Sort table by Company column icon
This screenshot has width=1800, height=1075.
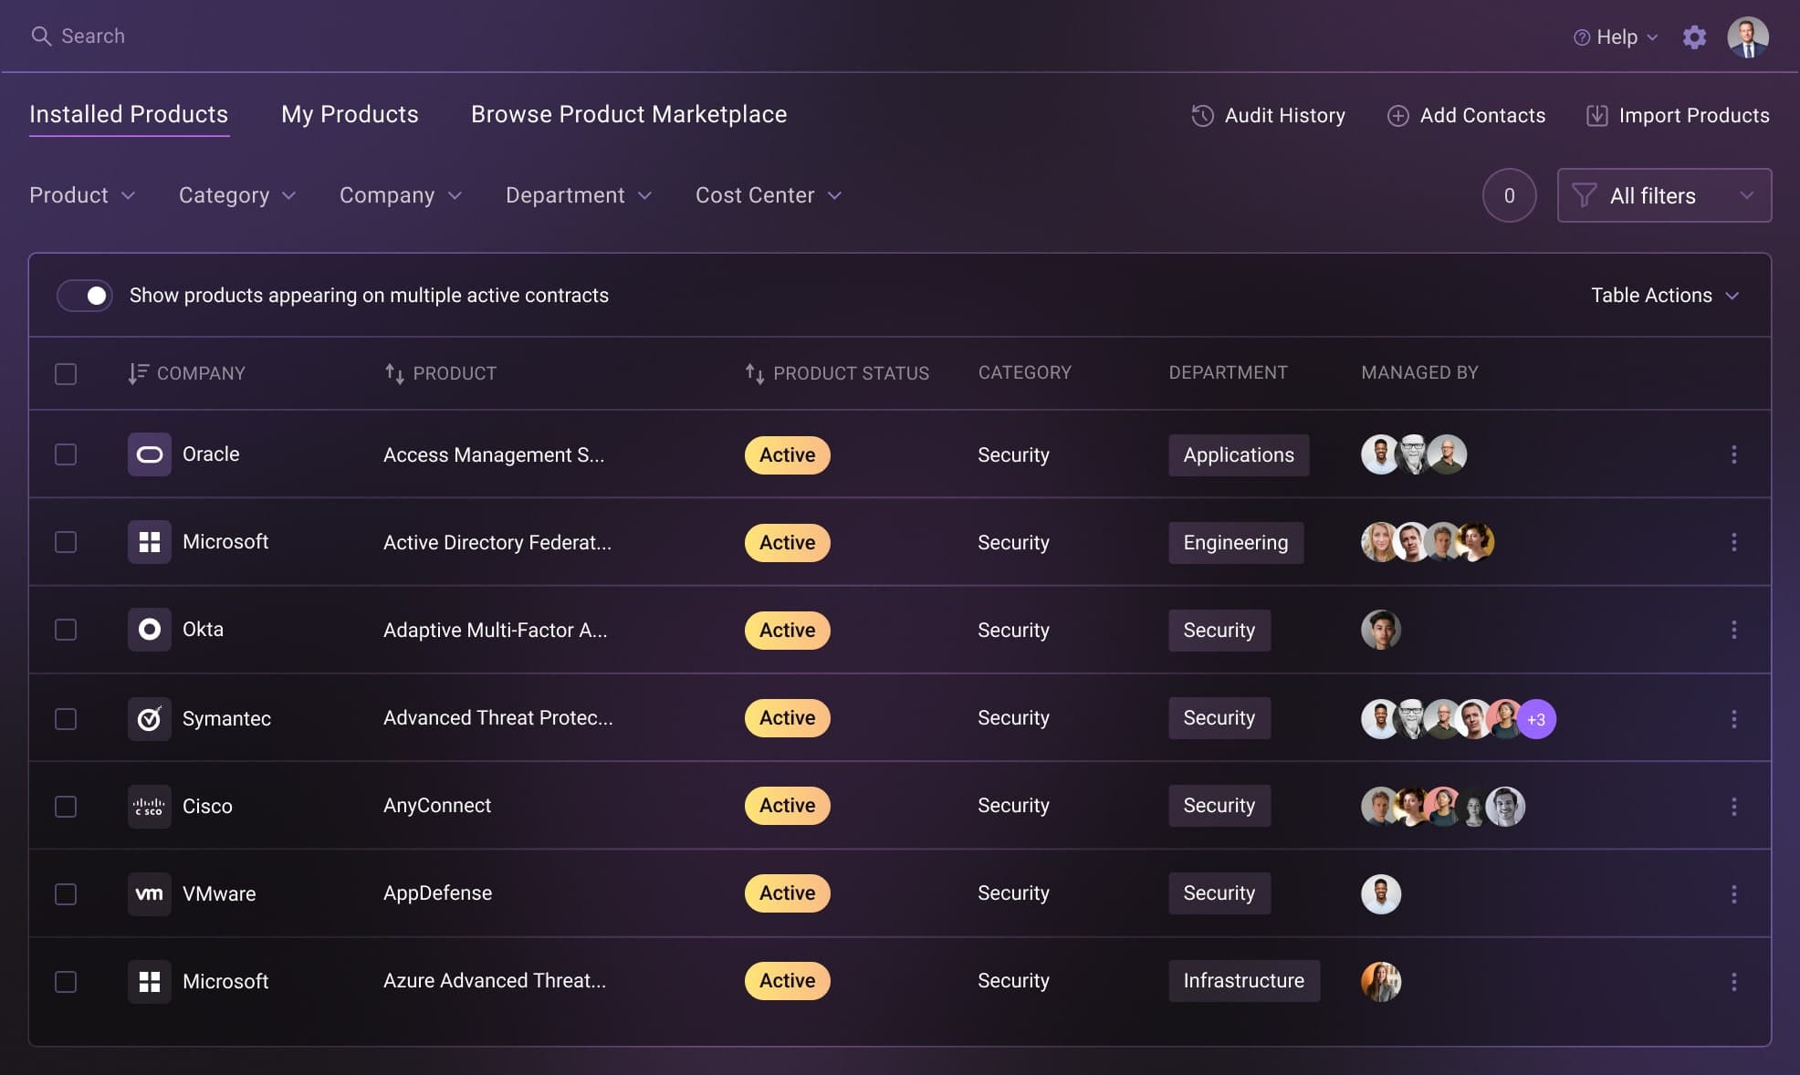pyautogui.click(x=138, y=373)
